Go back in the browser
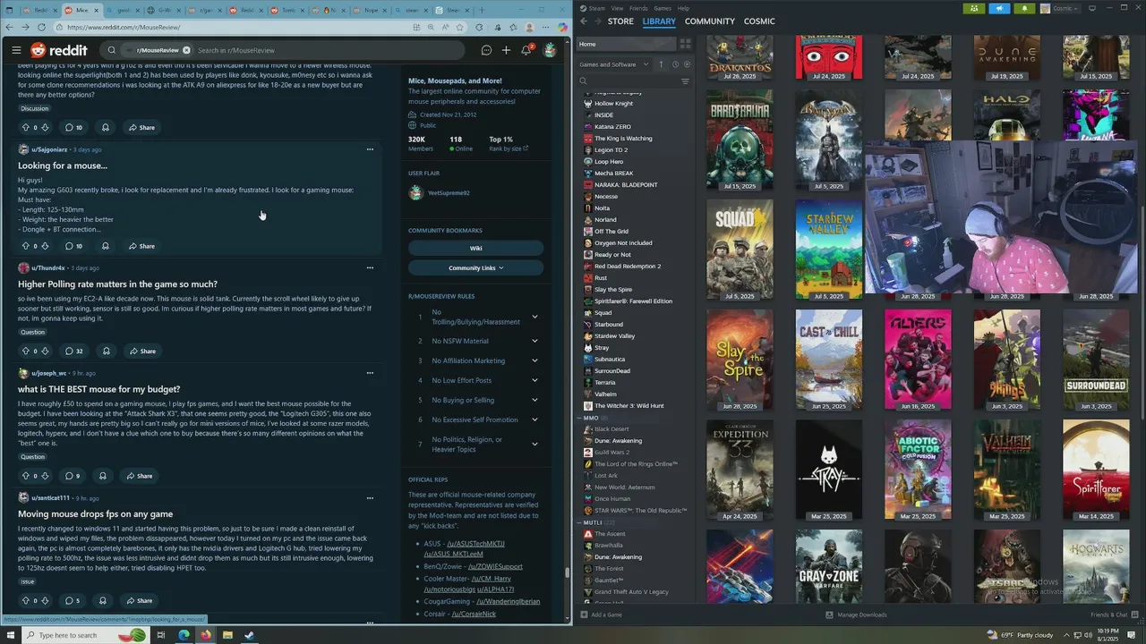 pyautogui.click(x=10, y=27)
